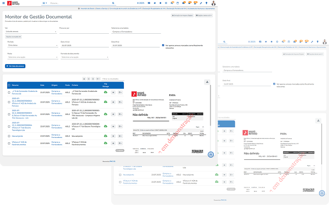Click the 'Ver lista de anexos' button
Screen dimensions: 329x205
pyautogui.click(x=16, y=66)
